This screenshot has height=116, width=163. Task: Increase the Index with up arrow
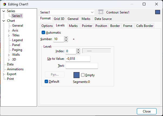(78, 50)
